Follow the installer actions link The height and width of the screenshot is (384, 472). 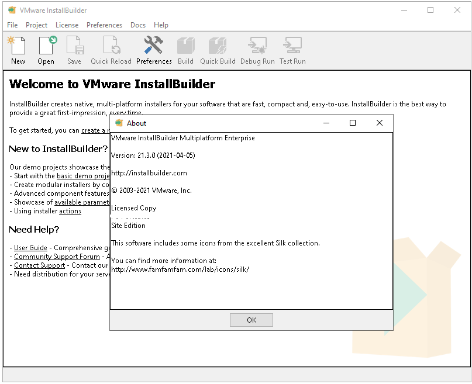coord(70,211)
